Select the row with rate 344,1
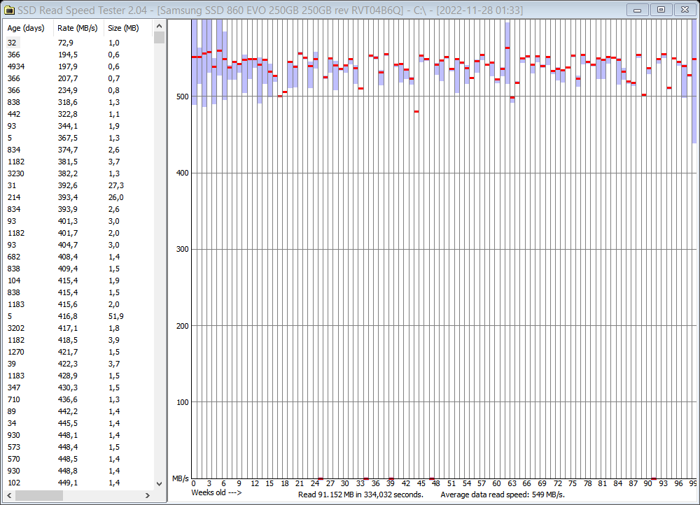 (x=78, y=126)
